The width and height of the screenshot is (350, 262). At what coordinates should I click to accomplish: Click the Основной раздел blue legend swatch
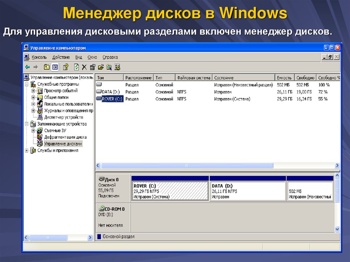click(99, 237)
